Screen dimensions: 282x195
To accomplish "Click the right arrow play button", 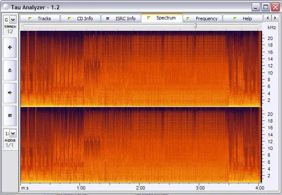I will click(10, 93).
